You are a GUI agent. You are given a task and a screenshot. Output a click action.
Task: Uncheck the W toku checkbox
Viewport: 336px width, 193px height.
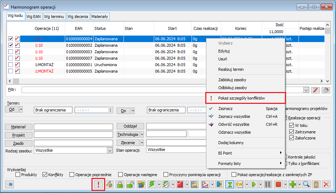(291, 125)
